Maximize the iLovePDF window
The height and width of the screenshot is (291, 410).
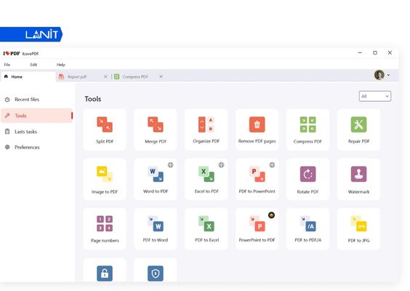coord(375,52)
